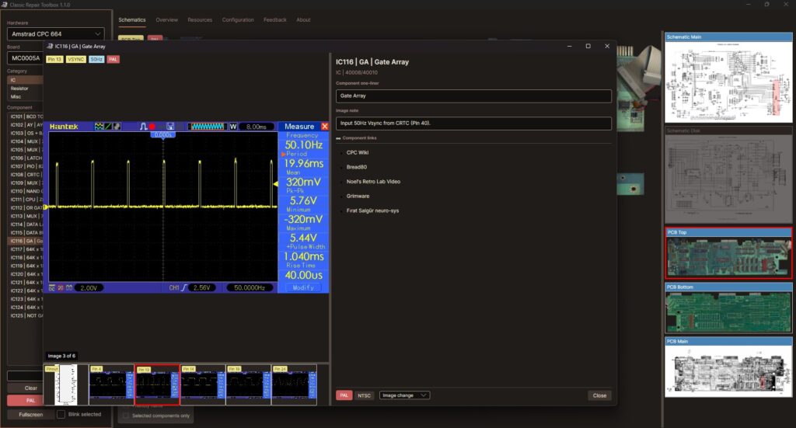
Task: Open the Bread80 link
Action: (356, 167)
